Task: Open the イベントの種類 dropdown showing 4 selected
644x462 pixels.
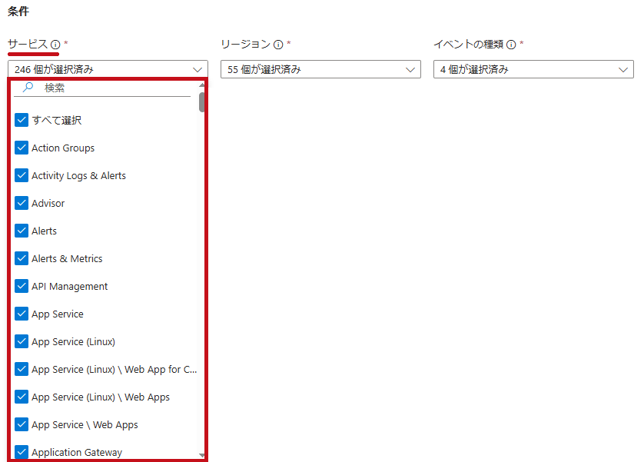Action: [533, 69]
